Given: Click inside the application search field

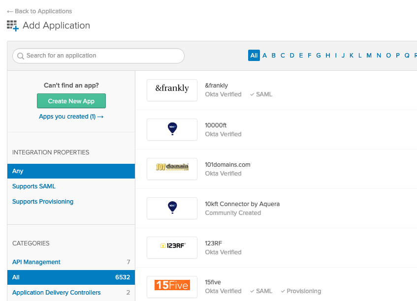Looking at the screenshot, I should pyautogui.click(x=98, y=56).
